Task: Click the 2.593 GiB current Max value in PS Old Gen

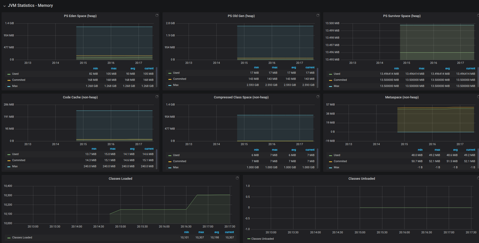Action: click(308, 85)
